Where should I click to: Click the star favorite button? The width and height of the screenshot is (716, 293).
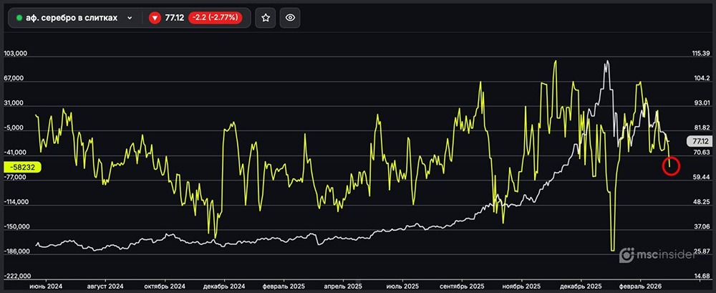[266, 18]
